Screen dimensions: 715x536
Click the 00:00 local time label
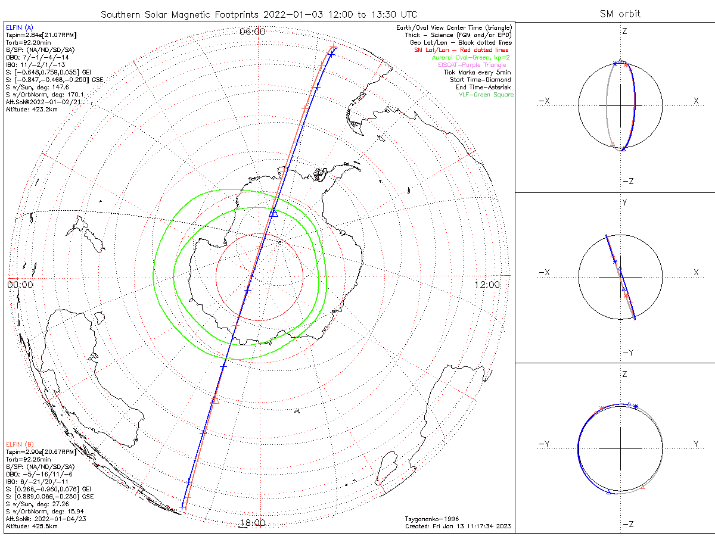pos(20,285)
